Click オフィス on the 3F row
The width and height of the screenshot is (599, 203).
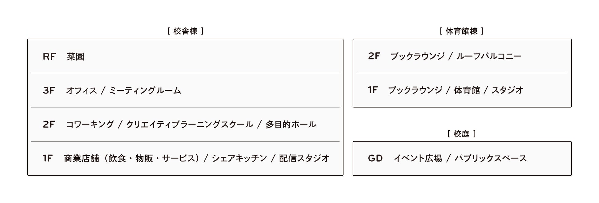[81, 91]
